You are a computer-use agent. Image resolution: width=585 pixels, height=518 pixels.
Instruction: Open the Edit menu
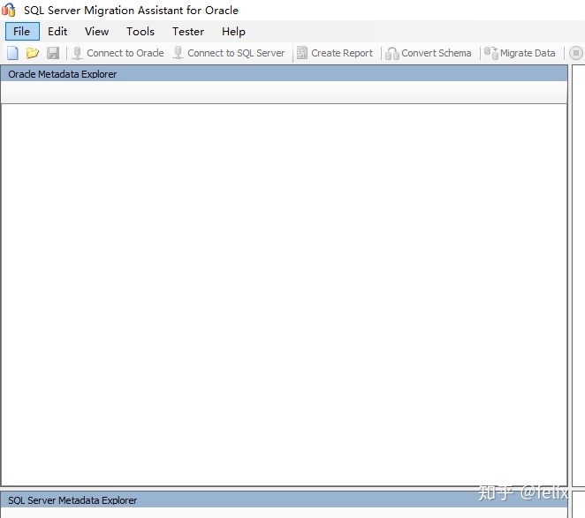[57, 31]
